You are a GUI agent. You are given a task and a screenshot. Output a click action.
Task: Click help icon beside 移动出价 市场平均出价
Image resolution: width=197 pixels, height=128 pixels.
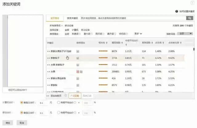[75, 113]
